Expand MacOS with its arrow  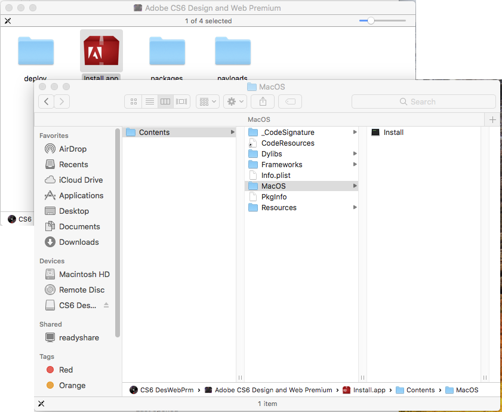tap(355, 186)
